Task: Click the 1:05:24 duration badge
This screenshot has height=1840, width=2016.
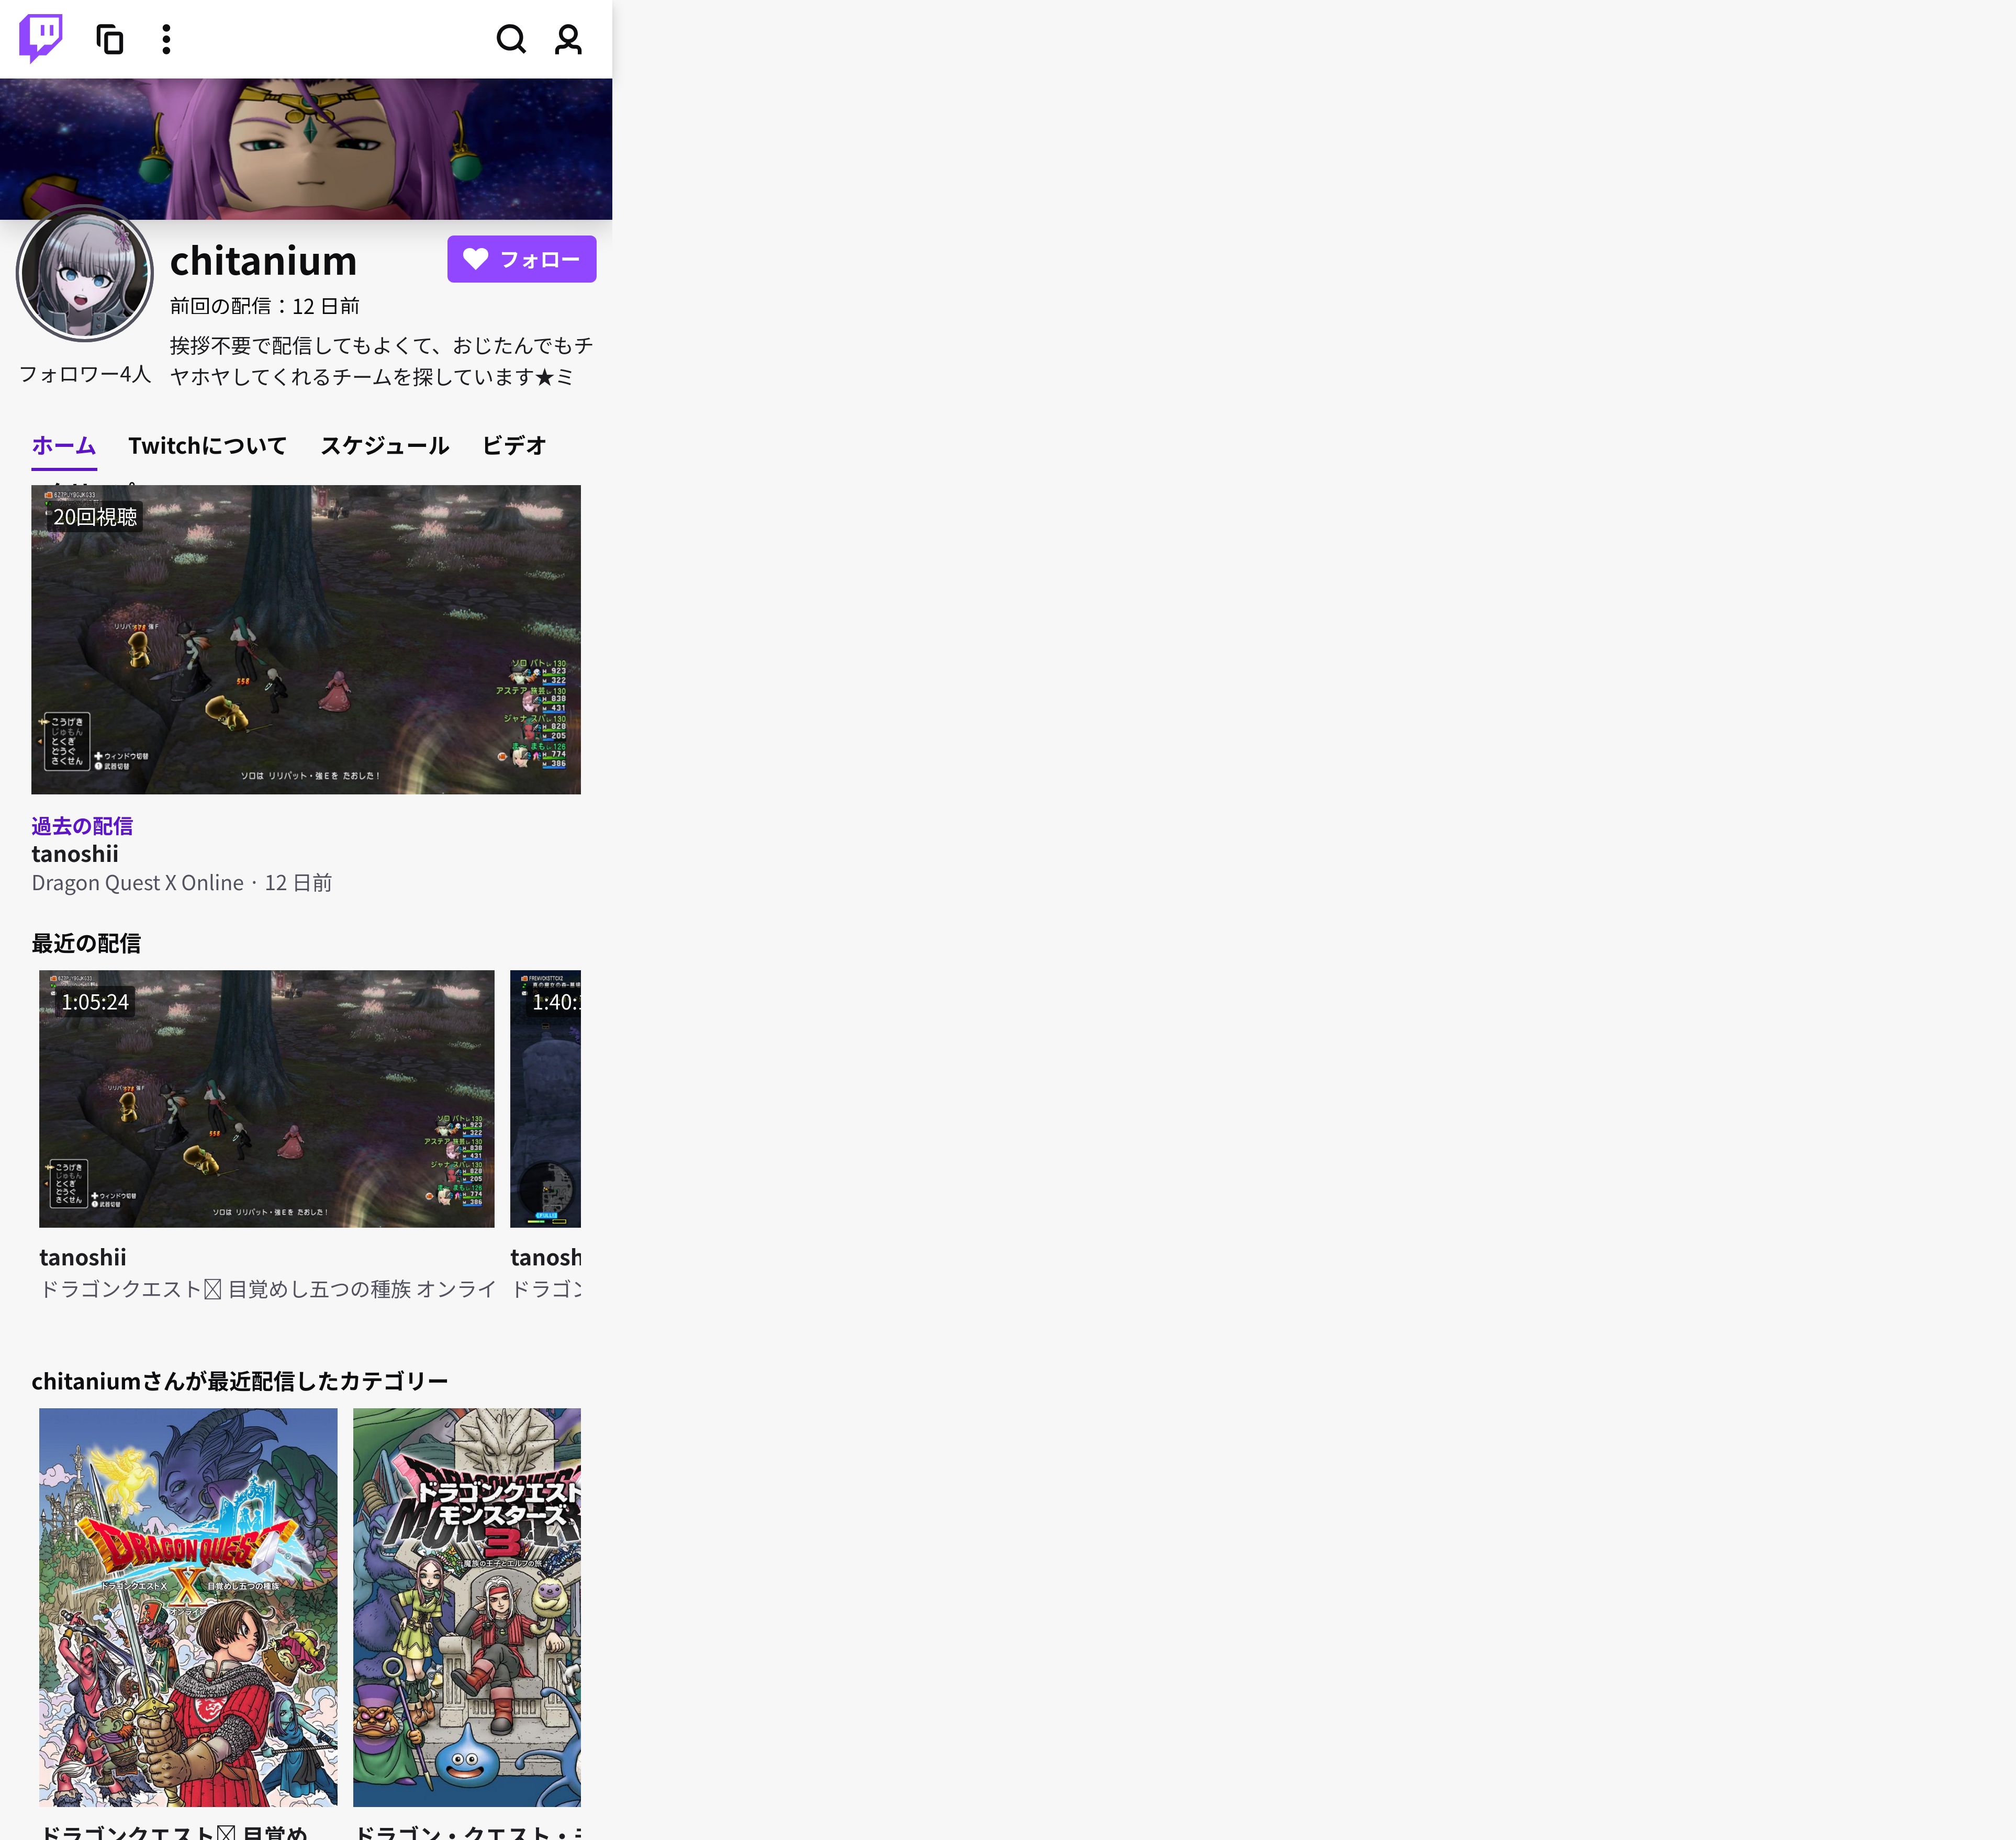Action: pyautogui.click(x=95, y=1002)
